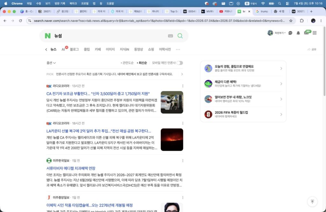Expand the PICK notice chevron
Screen dimensions: 326x212
pyautogui.click(x=182, y=74)
